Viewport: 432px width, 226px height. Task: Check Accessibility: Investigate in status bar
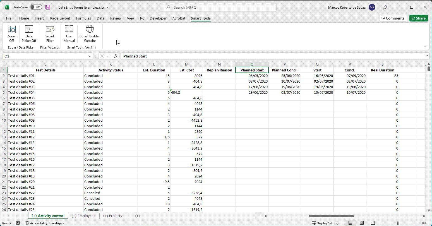pos(45,223)
